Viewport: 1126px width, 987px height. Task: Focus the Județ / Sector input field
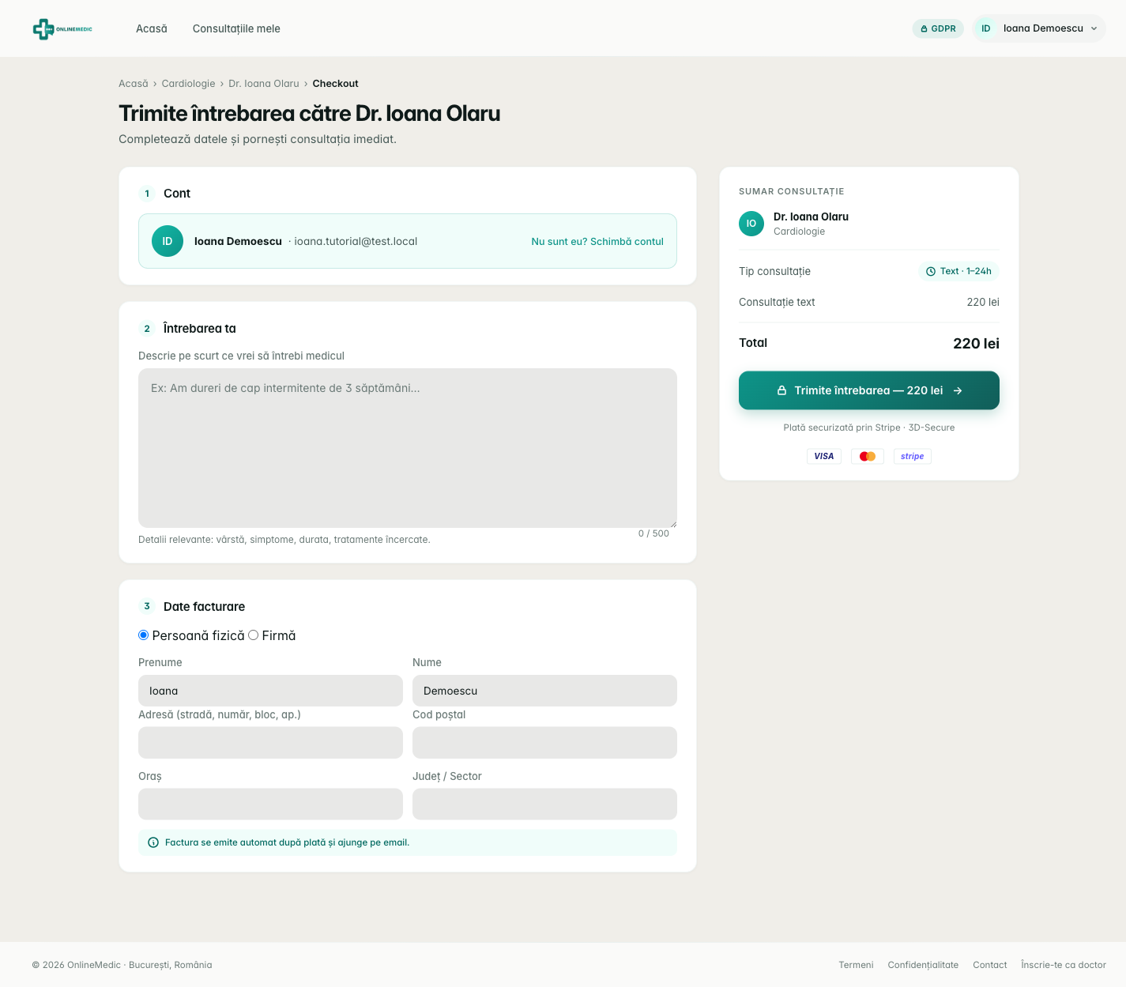pyautogui.click(x=544, y=804)
